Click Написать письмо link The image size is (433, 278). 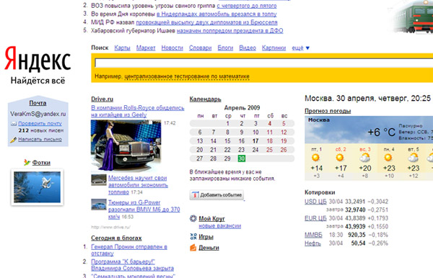click(x=40, y=140)
